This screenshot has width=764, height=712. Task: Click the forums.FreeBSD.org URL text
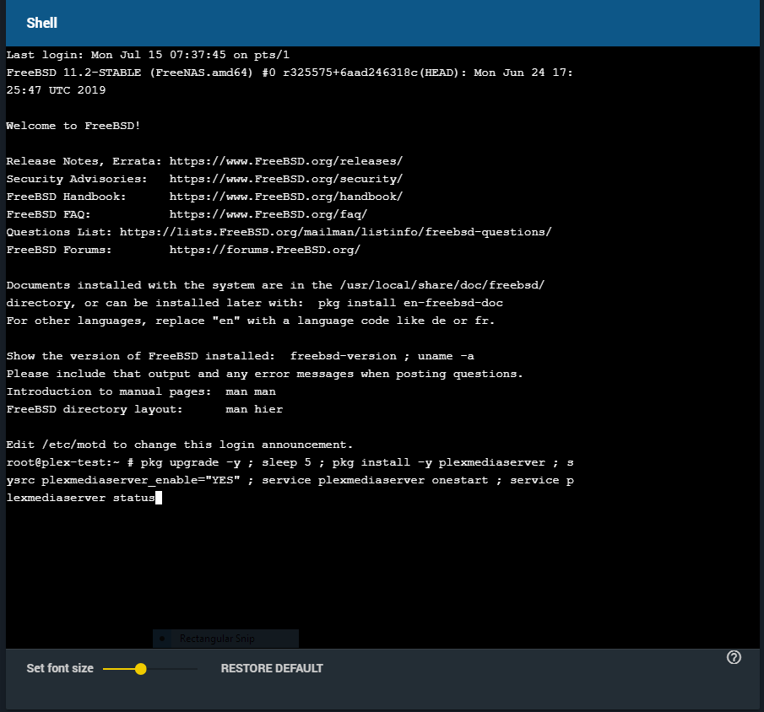pyautogui.click(x=264, y=250)
